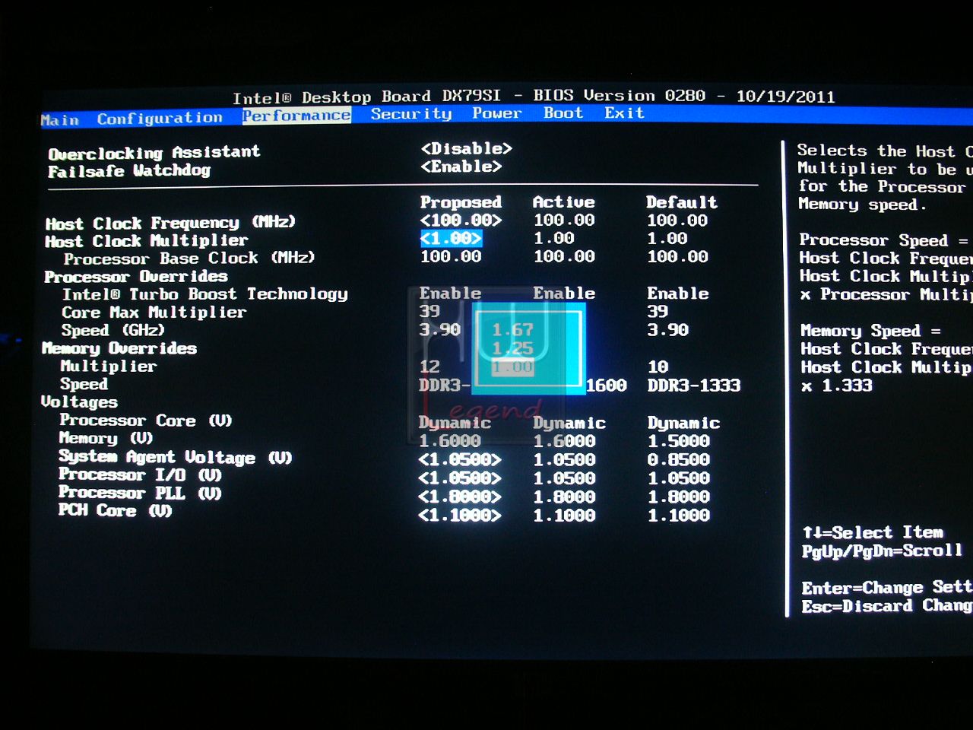This screenshot has height=730, width=973.
Task: Change Failsafe Watchdog <Enable> setting
Action: (x=461, y=166)
